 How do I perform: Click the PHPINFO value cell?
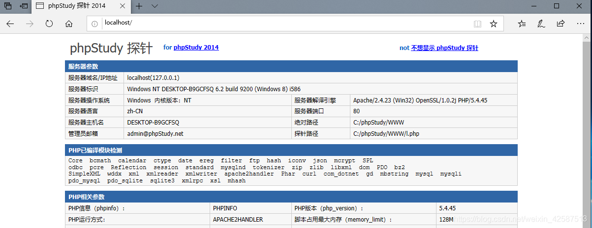click(x=250, y=208)
